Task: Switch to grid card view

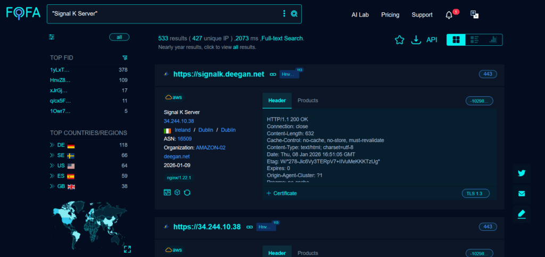Action: pyautogui.click(x=456, y=40)
